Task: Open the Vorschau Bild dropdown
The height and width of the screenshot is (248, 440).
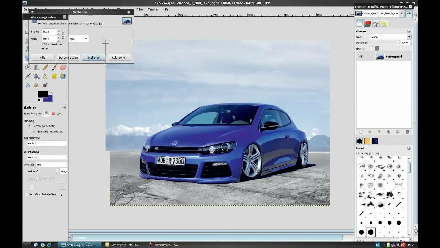Action: click(52, 165)
